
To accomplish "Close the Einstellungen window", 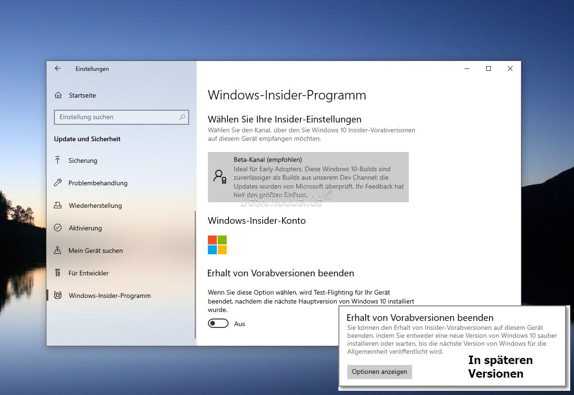I will 510,68.
